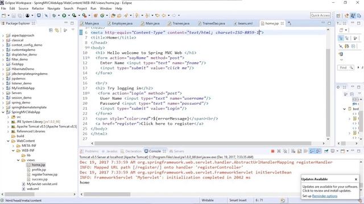Viewport: 364px width, 204px height.
Task: Click Collapse All in Package Explorer
Action: [51, 30]
